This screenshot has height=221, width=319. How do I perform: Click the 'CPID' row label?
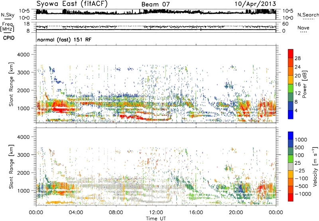click(9, 38)
